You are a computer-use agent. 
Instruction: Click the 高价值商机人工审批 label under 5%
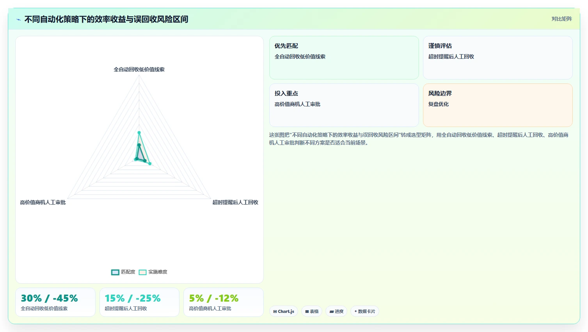pyautogui.click(x=210, y=309)
